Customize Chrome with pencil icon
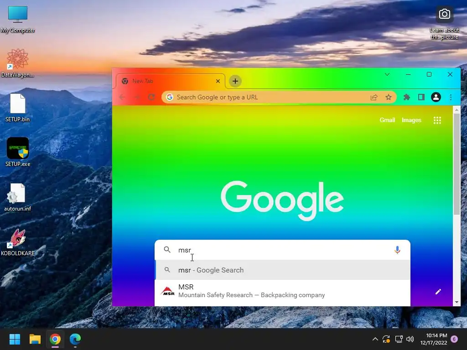 (438, 292)
